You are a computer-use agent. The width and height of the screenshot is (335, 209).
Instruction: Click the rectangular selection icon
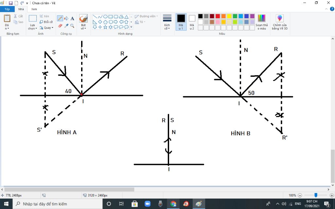click(33, 18)
